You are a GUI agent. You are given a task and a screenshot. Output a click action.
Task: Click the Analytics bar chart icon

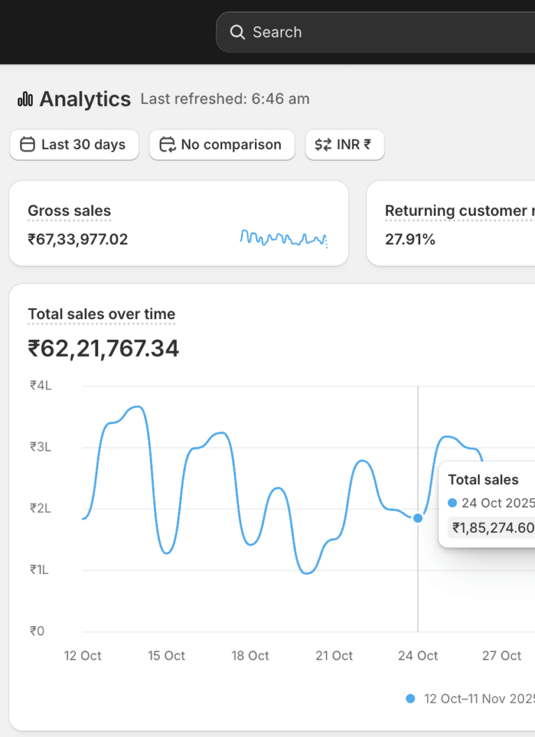coord(25,100)
